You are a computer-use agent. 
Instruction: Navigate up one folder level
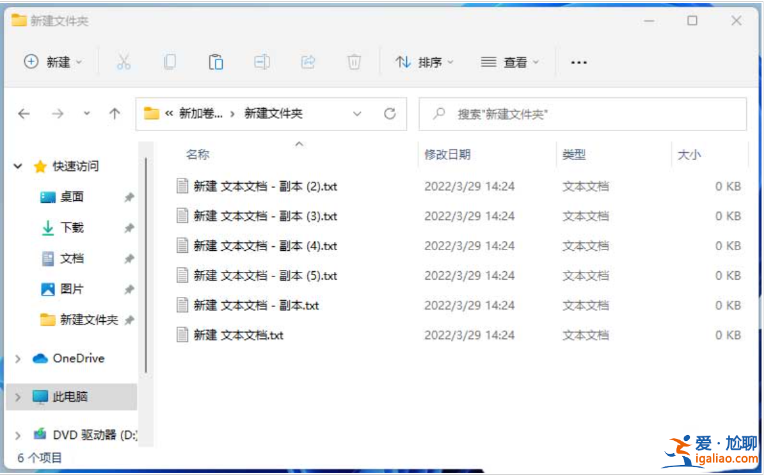115,113
